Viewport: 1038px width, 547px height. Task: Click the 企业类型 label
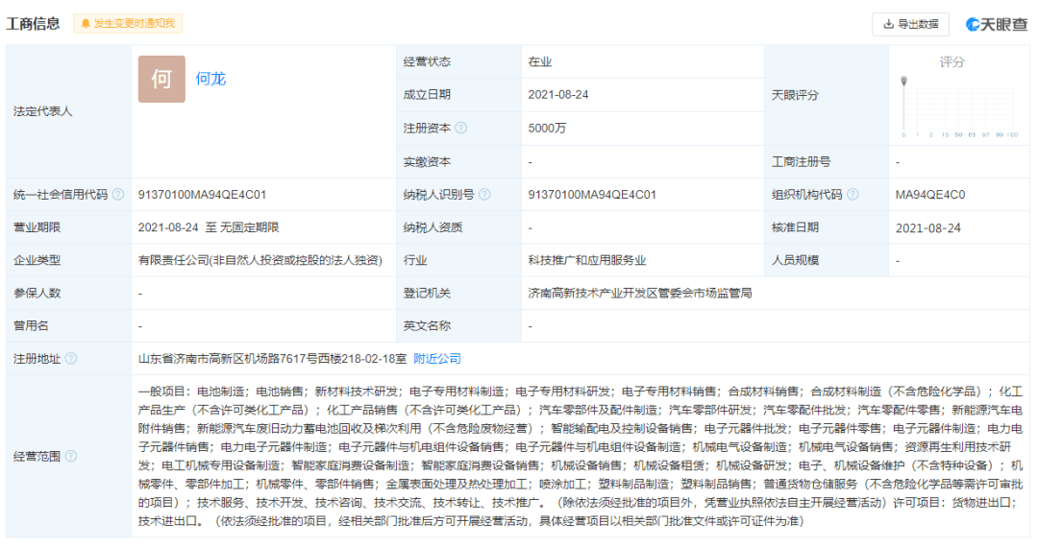[x=37, y=260]
